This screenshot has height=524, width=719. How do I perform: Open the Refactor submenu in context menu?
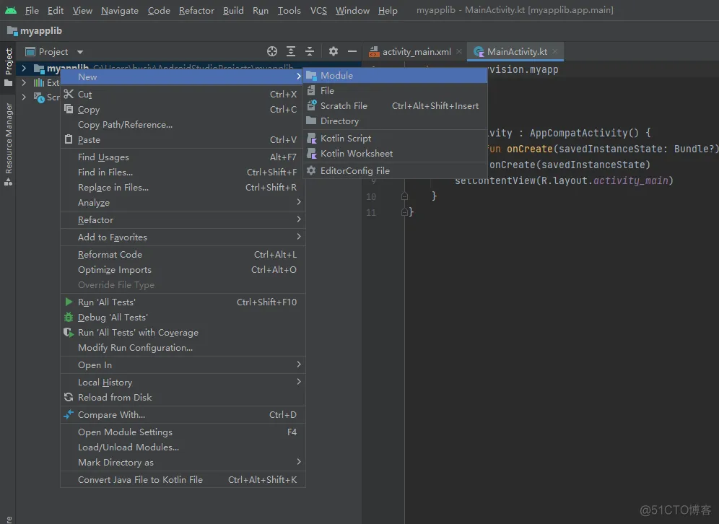point(183,219)
